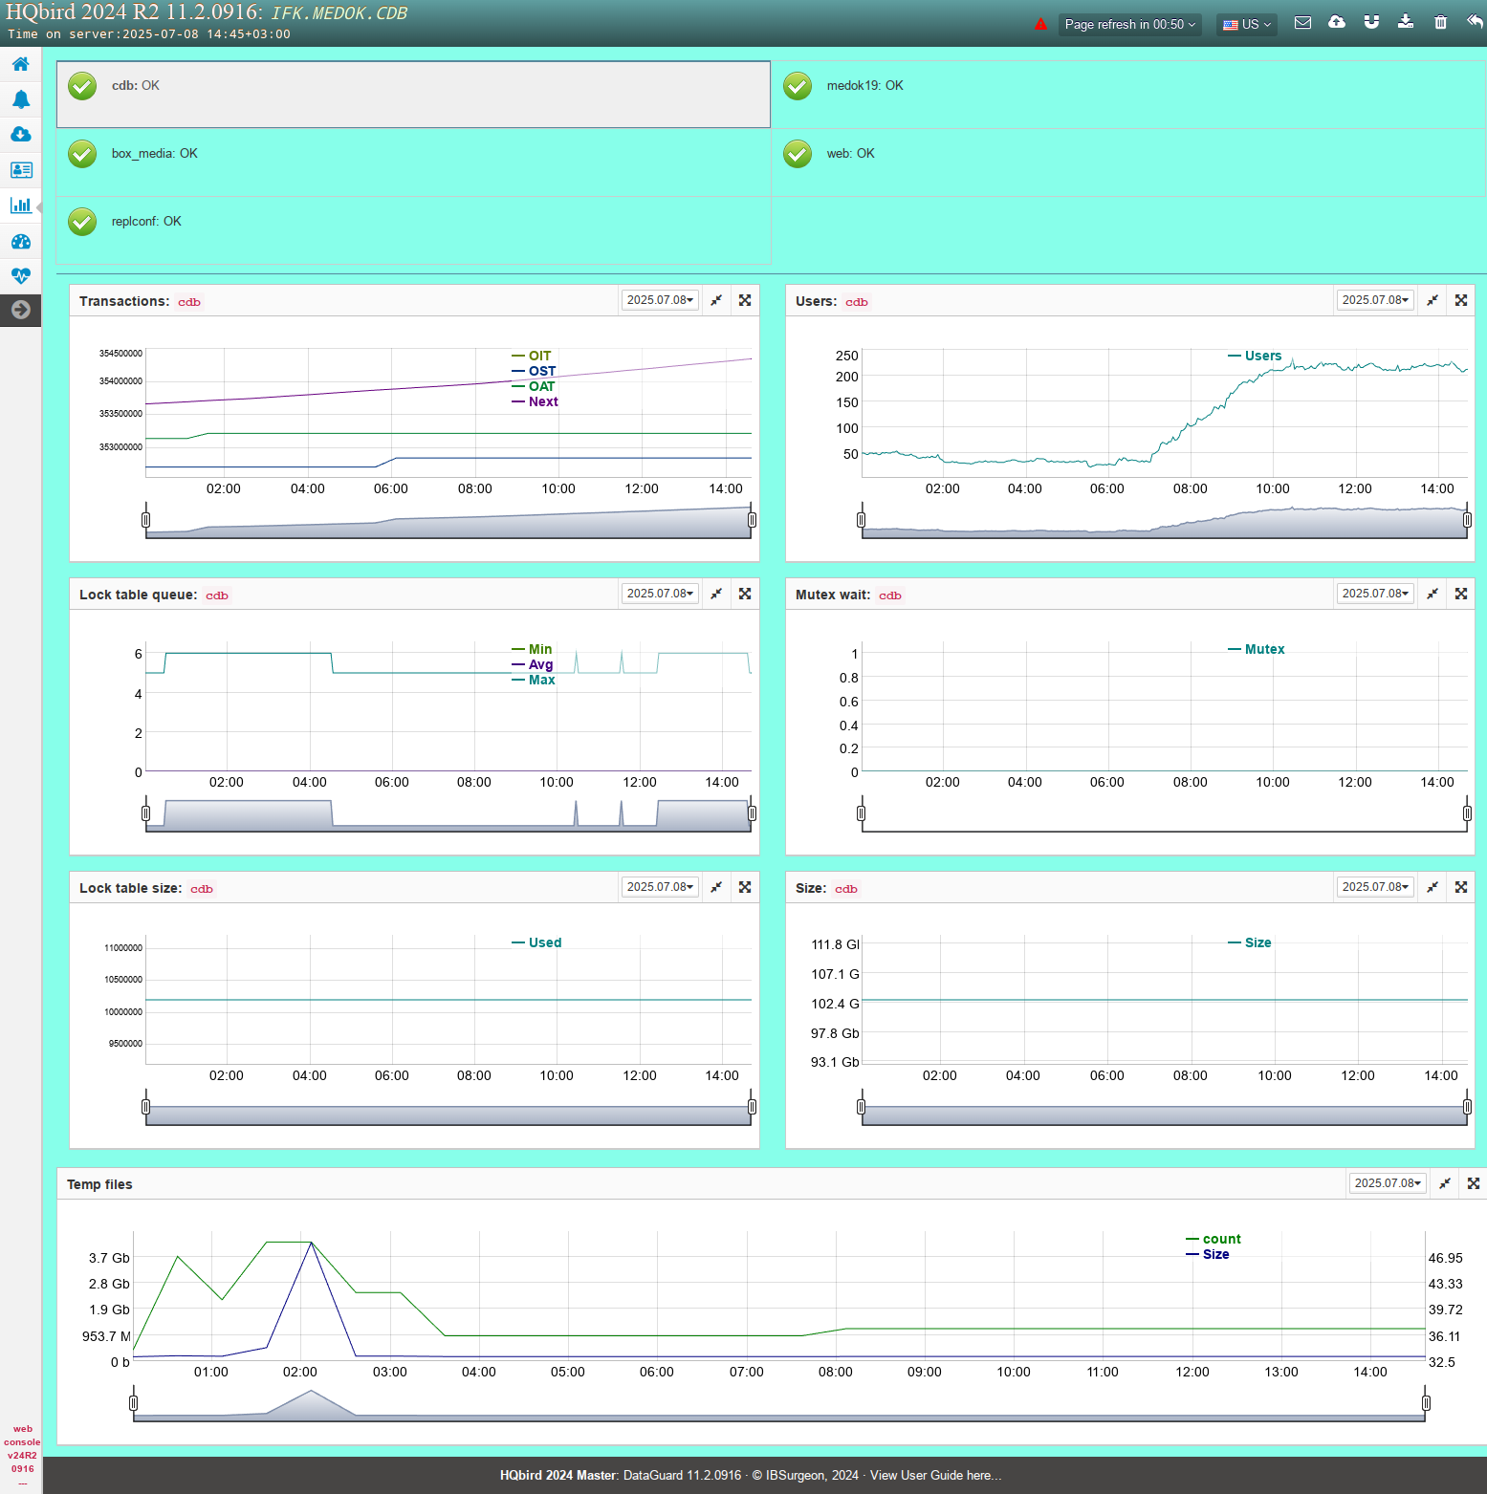Expand the sidebar with the arrow button
1487x1494 pixels.
20,310
